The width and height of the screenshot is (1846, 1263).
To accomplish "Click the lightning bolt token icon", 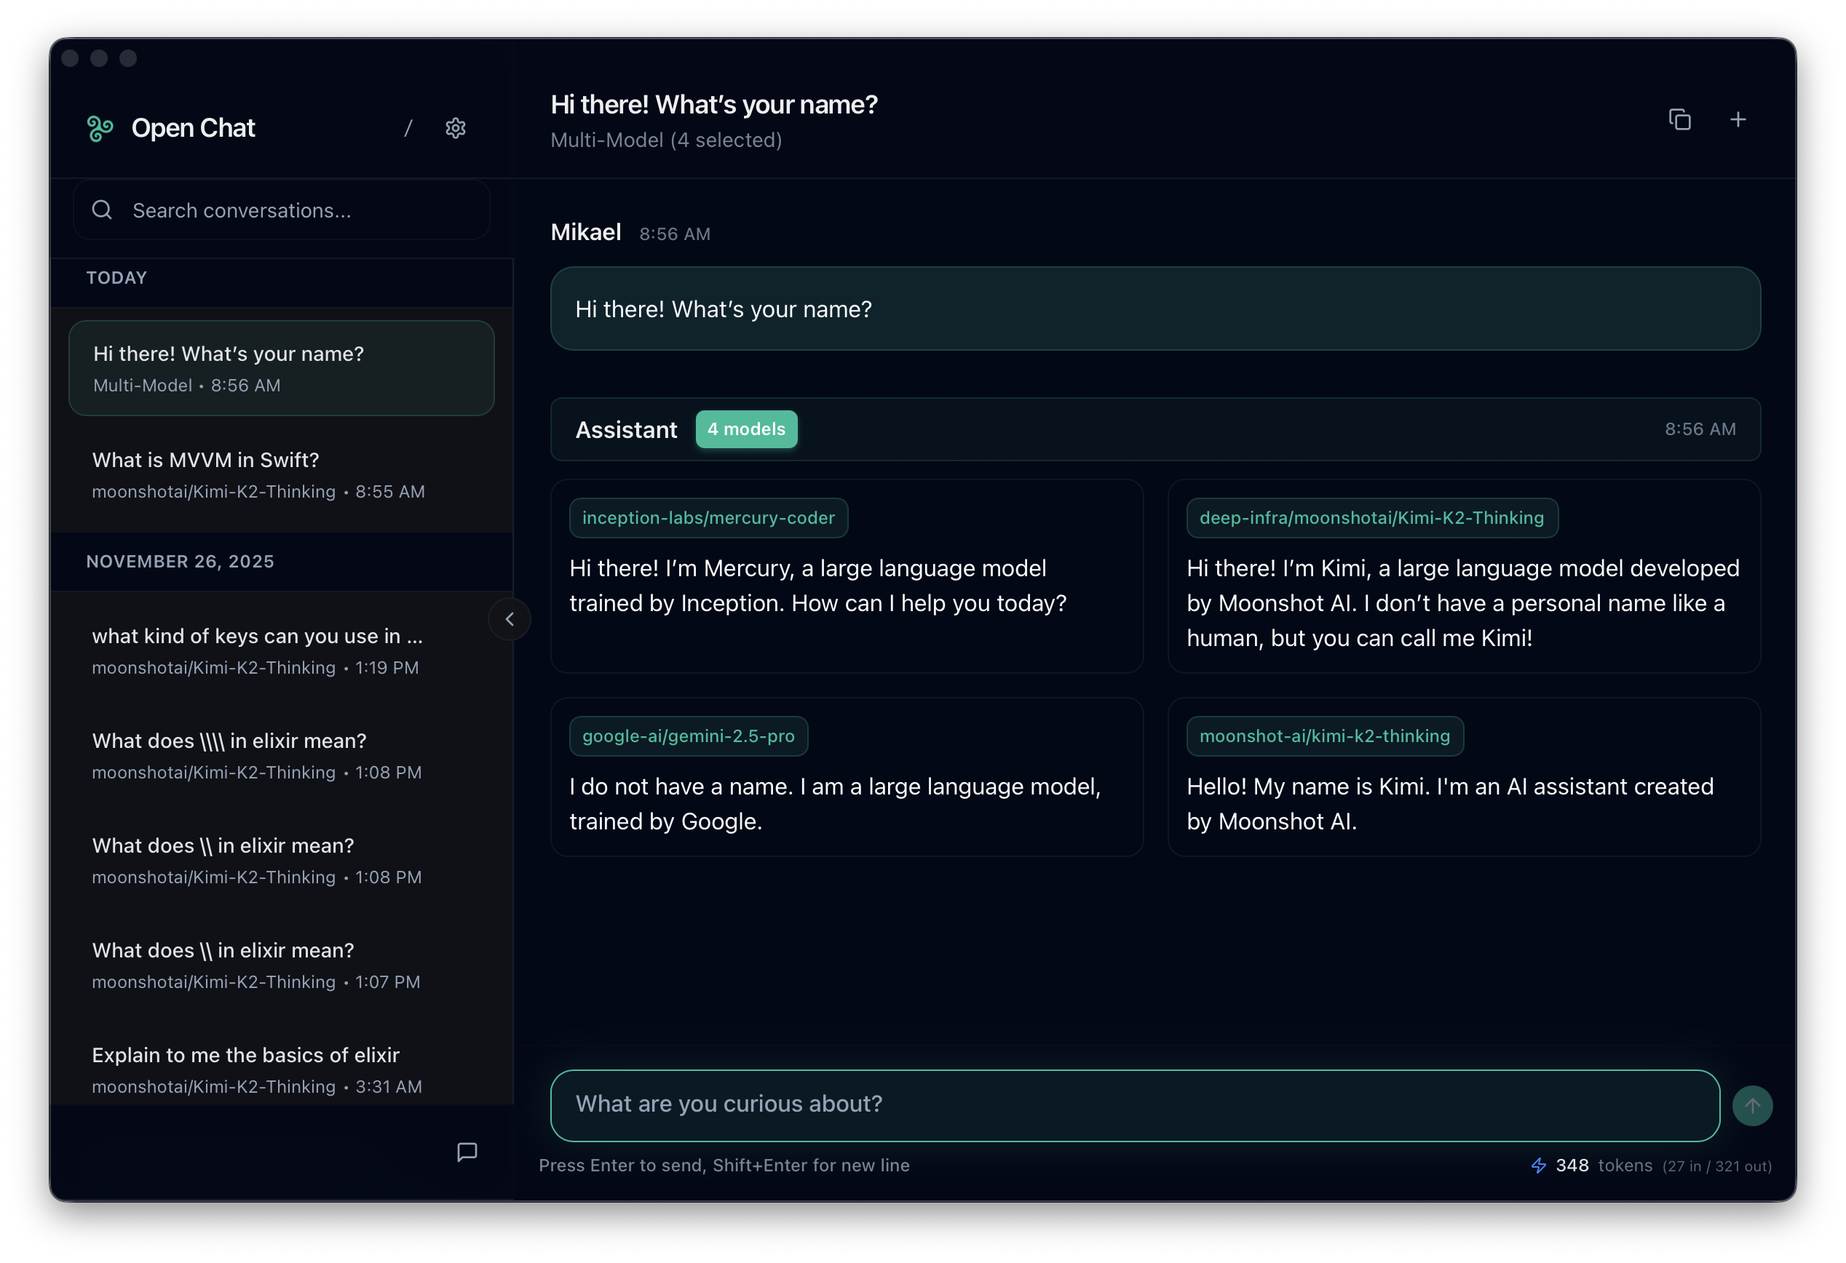I will pyautogui.click(x=1539, y=1166).
